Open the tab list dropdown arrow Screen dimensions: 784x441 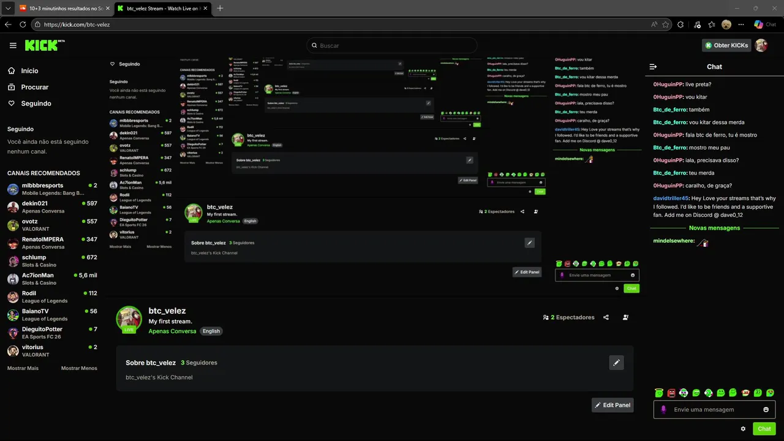tap(7, 8)
